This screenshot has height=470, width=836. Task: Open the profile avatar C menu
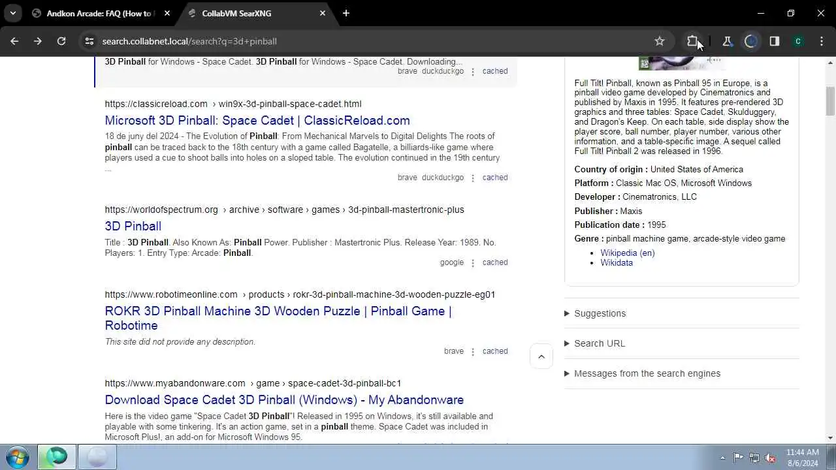798,41
